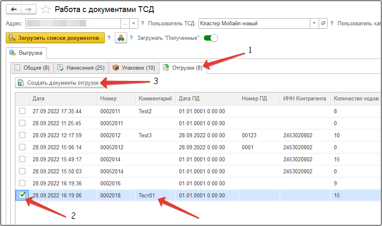Click number cell 0002014
Screen dimensions: 382x226
[116, 159]
